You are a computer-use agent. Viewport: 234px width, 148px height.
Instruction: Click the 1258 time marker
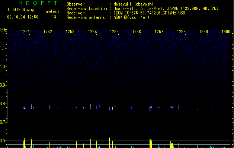pos(181,32)
